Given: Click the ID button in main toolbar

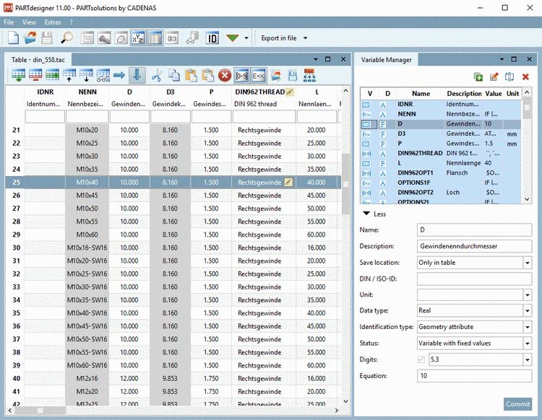Looking at the screenshot, I should tap(212, 38).
